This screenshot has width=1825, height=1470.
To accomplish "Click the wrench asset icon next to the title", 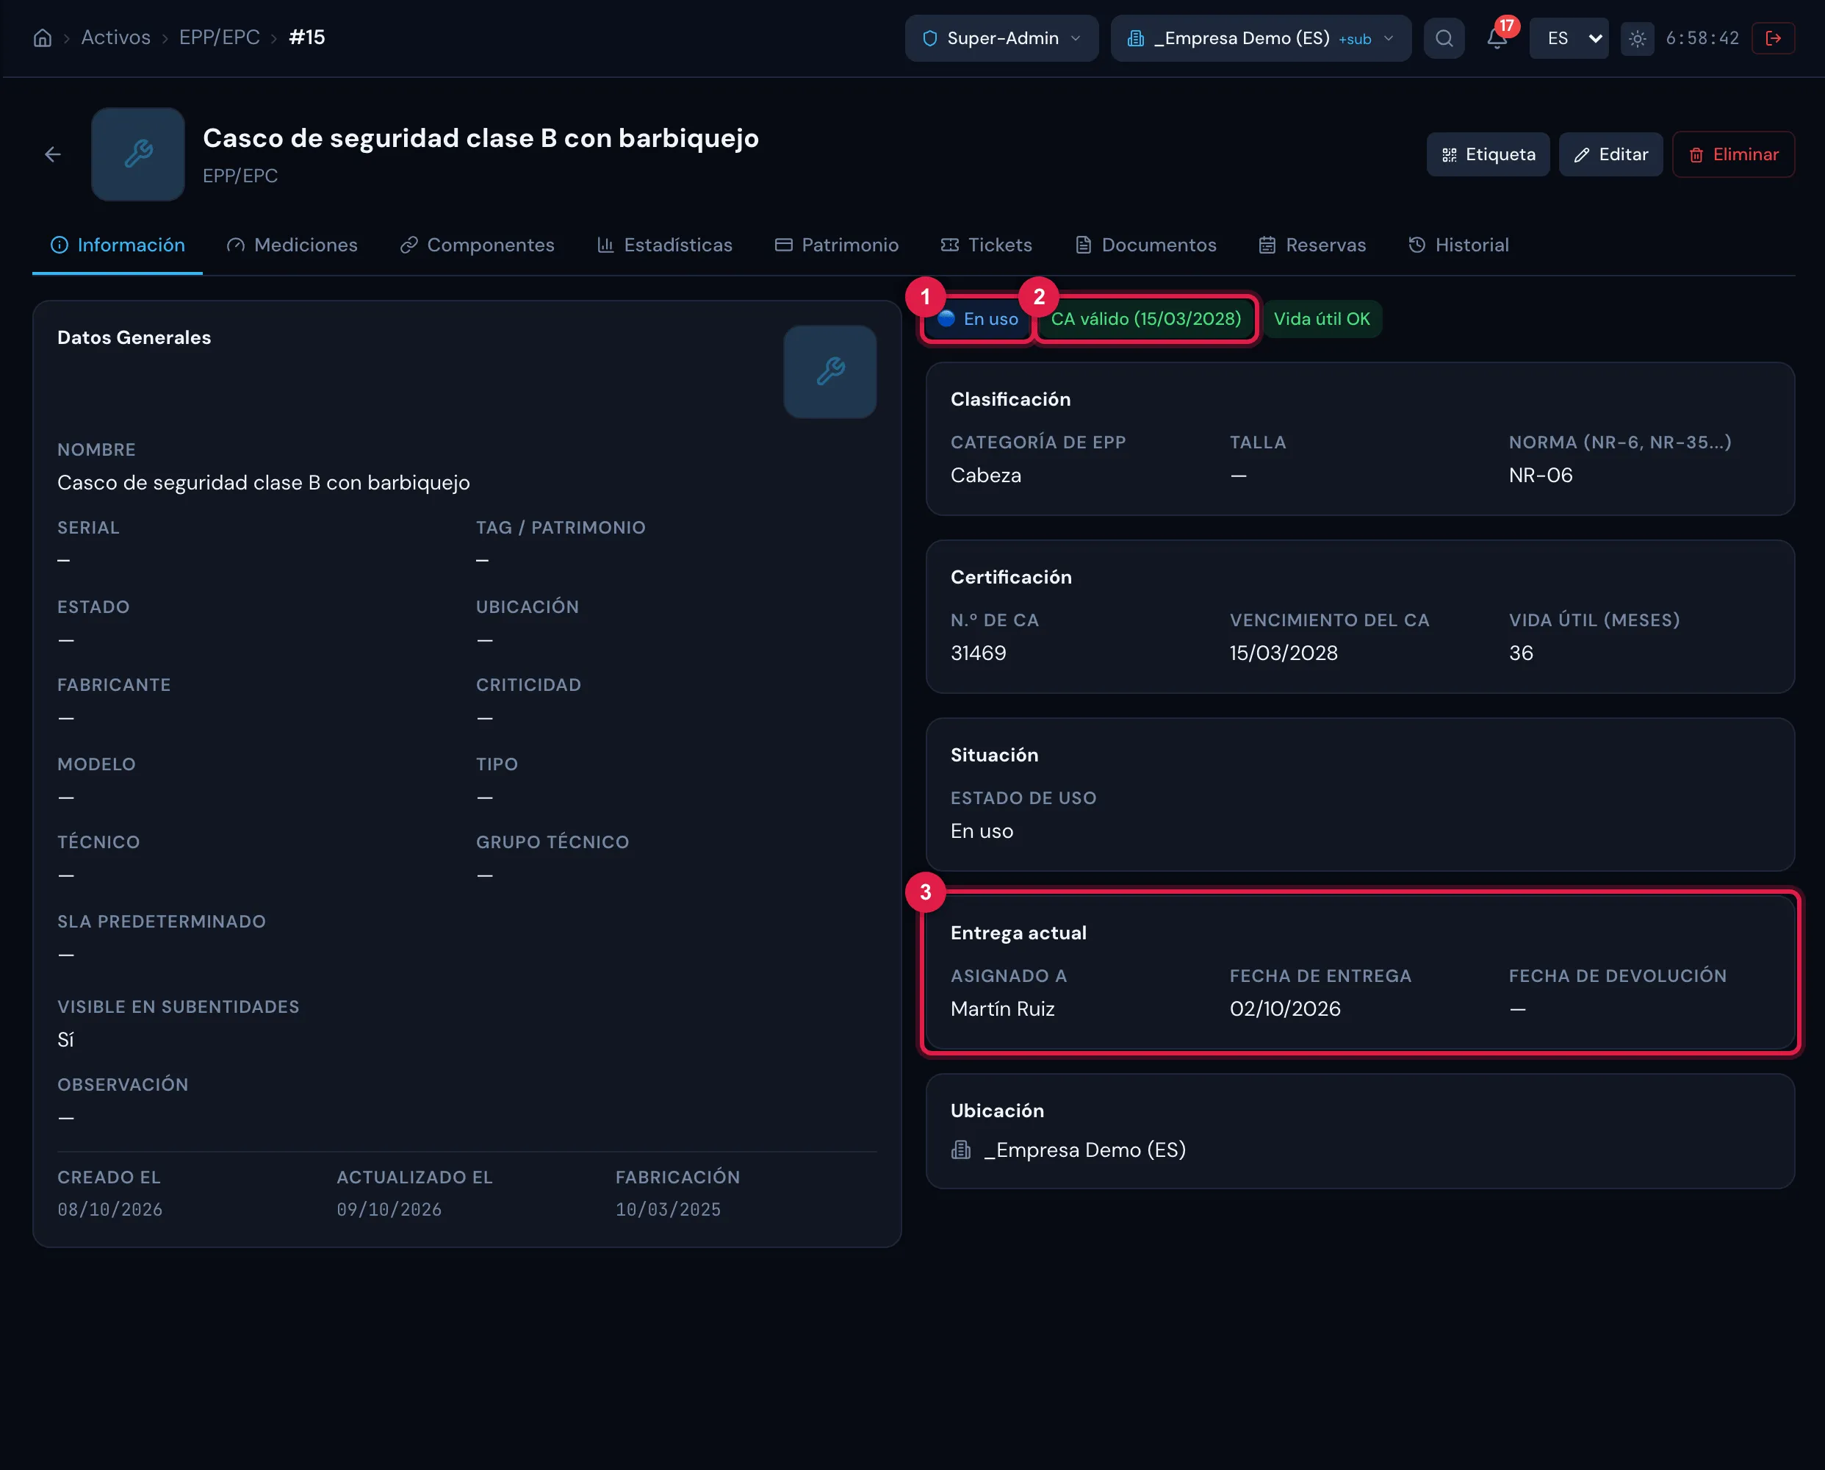I will click(x=138, y=154).
